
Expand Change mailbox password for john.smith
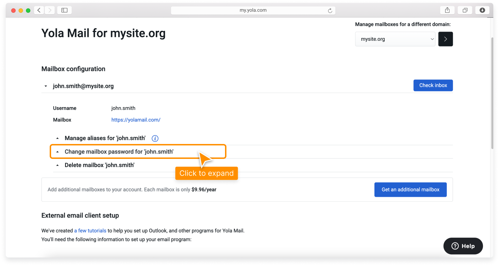(119, 151)
